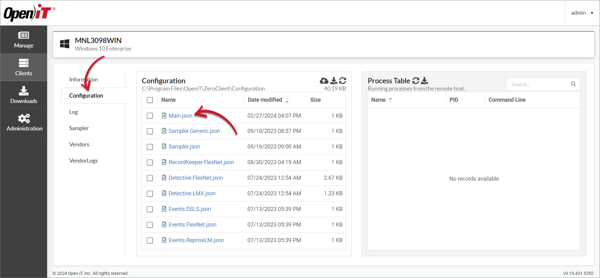Click the upload configuration cloud icon
The image size is (600, 278).
324,81
